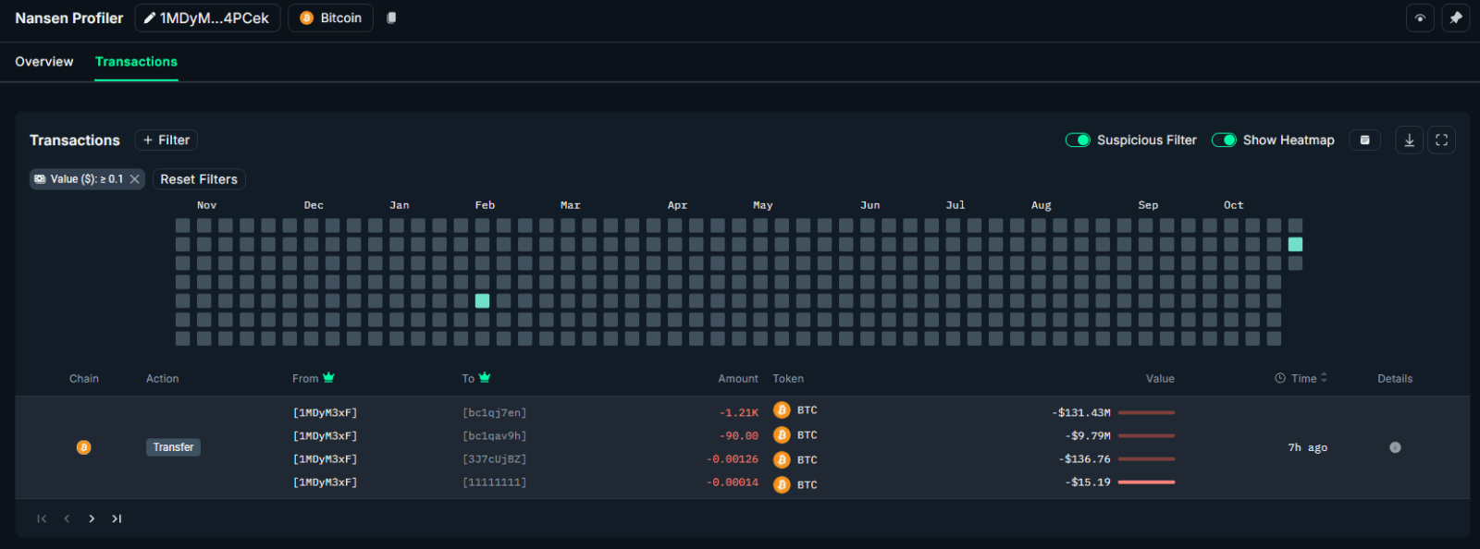Screen dimensions: 1480x549
Task: Expand the Transactions panel to fullscreen
Action: (x=1441, y=140)
